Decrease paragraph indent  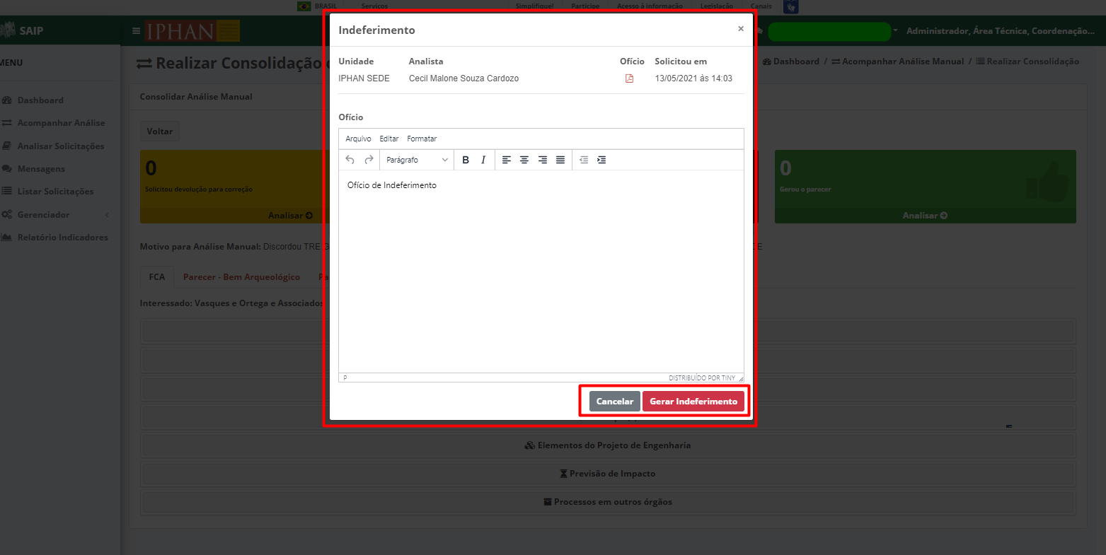(584, 160)
